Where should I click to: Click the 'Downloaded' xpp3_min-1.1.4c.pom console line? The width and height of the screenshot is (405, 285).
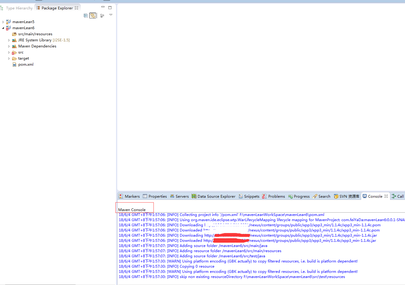tap(249, 230)
